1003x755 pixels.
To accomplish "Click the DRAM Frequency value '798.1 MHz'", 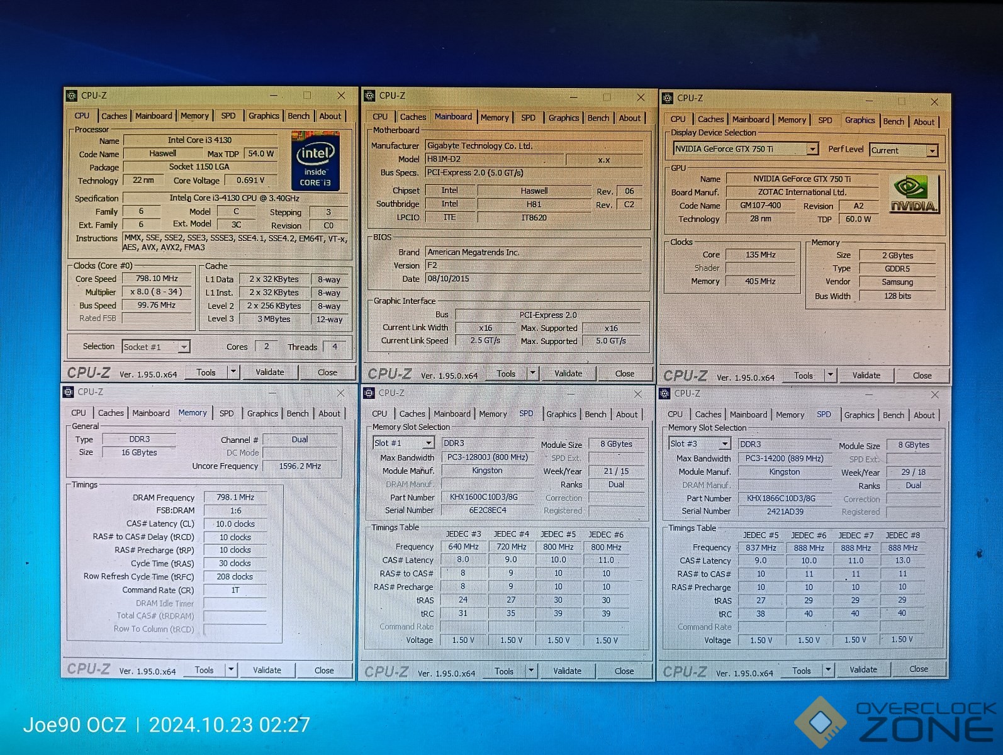I will tap(235, 498).
